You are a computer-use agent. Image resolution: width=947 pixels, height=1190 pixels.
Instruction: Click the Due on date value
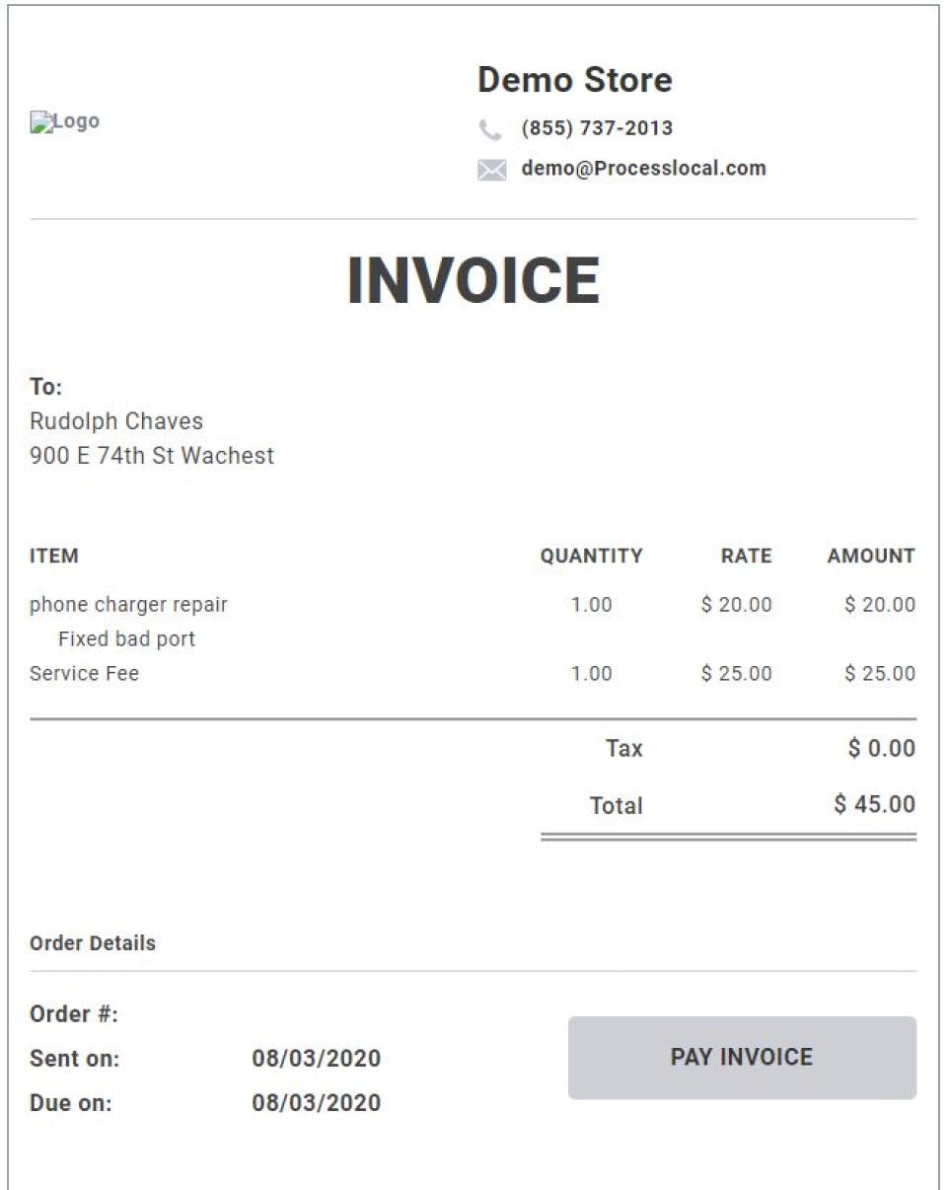pyautogui.click(x=316, y=1102)
